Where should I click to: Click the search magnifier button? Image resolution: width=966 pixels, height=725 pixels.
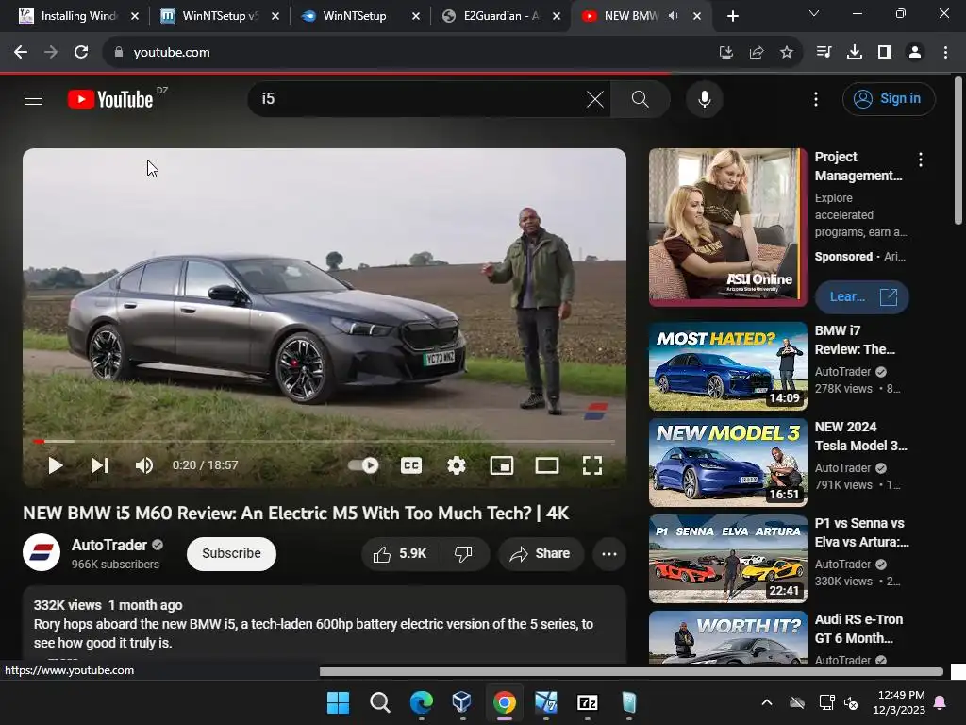pyautogui.click(x=641, y=98)
